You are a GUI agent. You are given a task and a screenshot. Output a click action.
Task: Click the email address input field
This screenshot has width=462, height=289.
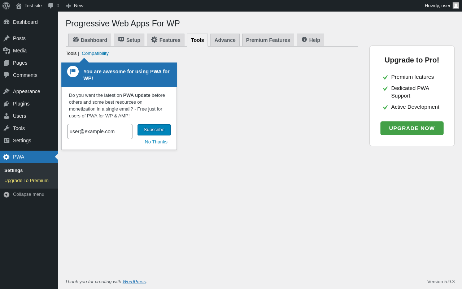[100, 131]
